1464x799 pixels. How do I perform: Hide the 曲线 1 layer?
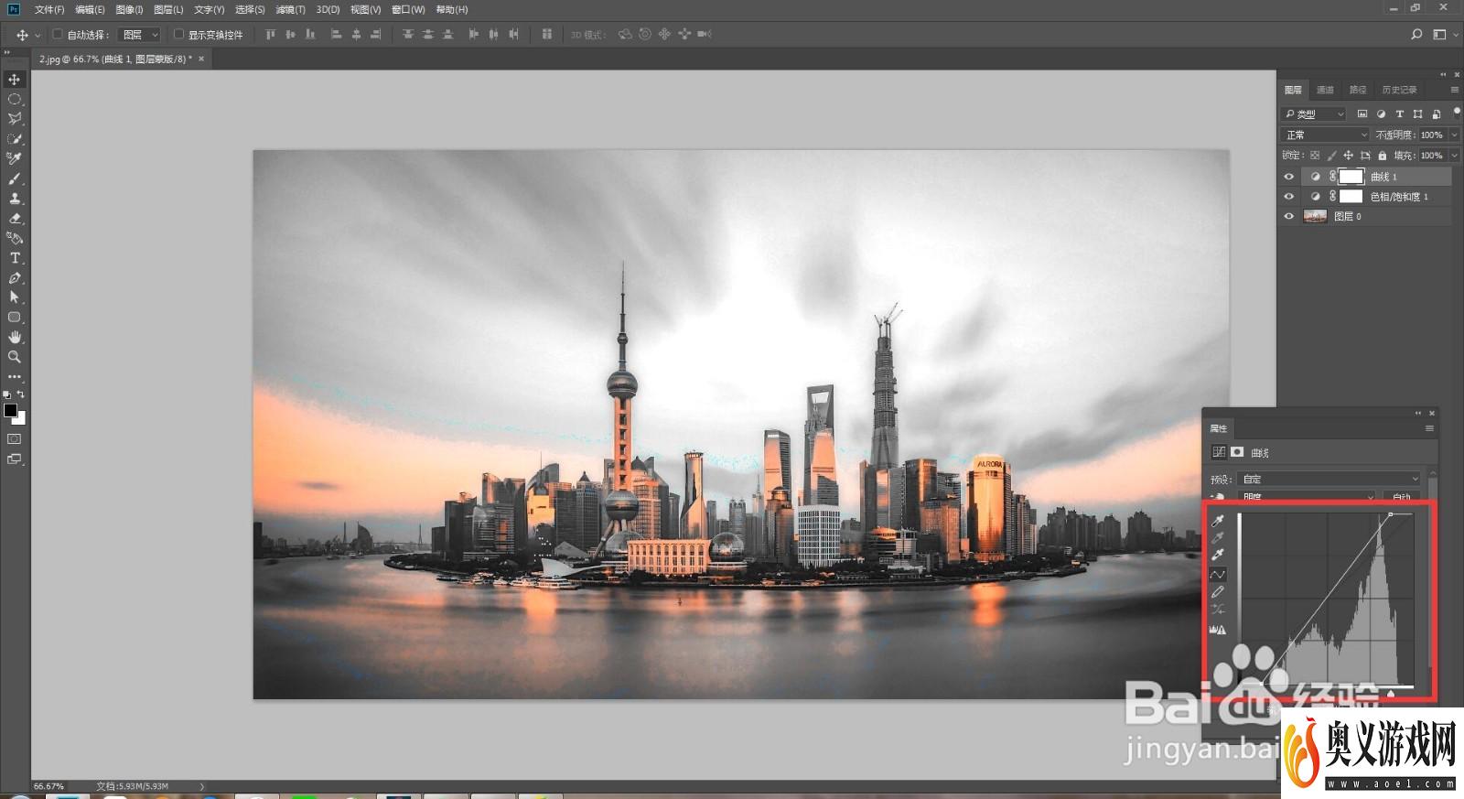point(1289,177)
